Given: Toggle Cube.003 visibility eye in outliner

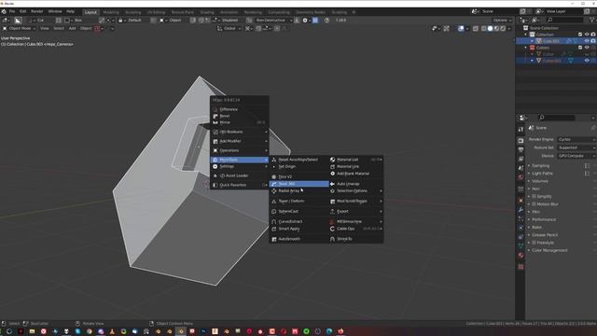Looking at the screenshot, I should pyautogui.click(x=587, y=41).
